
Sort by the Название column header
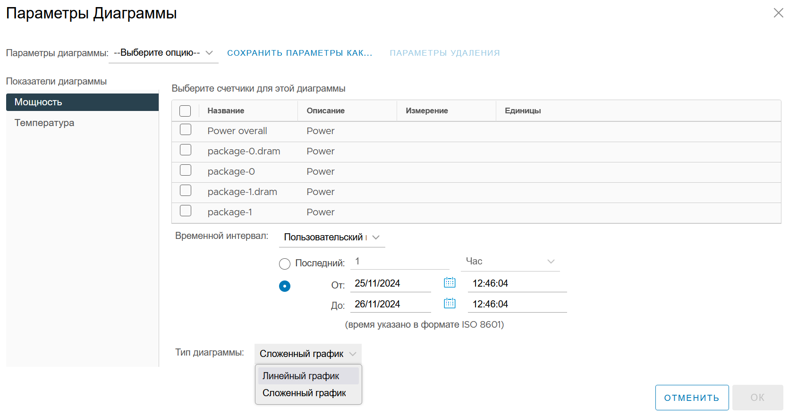tap(226, 111)
